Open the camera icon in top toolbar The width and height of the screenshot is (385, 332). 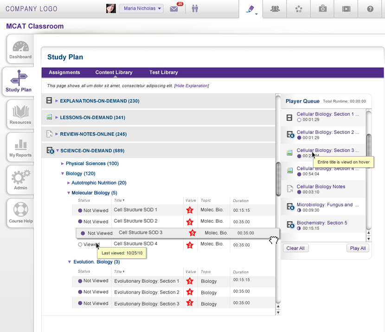(322, 9)
